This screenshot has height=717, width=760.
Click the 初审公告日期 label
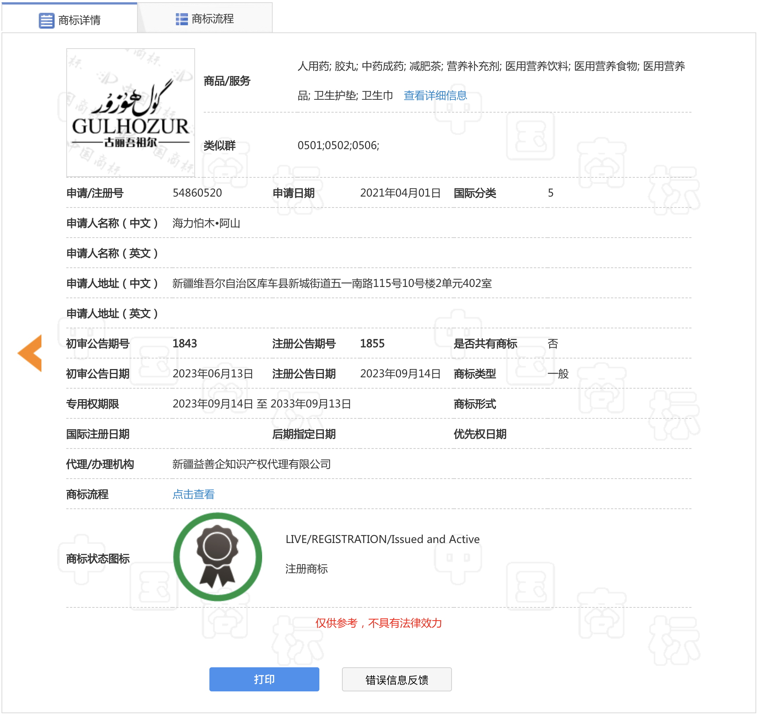[x=98, y=374]
